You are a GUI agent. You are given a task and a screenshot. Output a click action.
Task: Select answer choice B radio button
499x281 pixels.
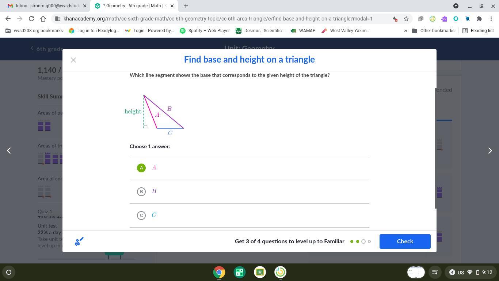point(141,192)
